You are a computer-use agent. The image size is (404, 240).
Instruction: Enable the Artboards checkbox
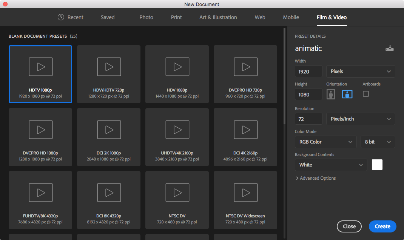[x=365, y=94]
